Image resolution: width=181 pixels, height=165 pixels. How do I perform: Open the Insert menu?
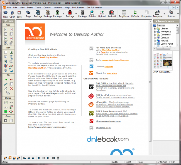tap(30, 8)
